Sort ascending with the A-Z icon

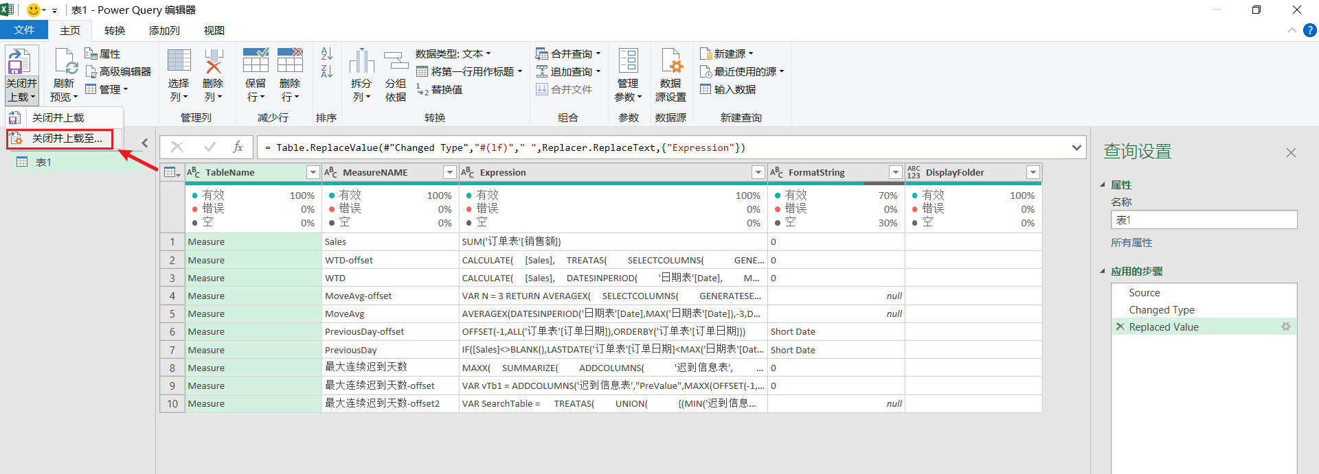(327, 54)
